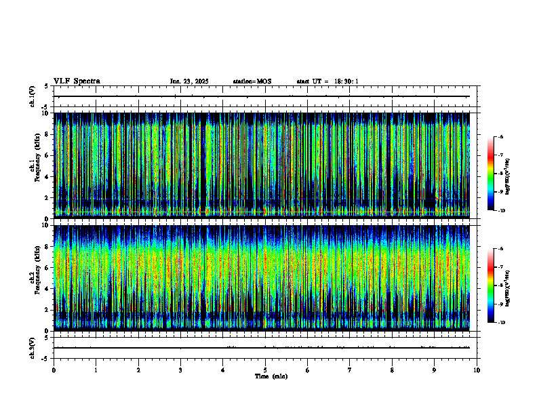Click the 'Time (min)' x-axis label
The image size is (537, 415).
point(271,376)
